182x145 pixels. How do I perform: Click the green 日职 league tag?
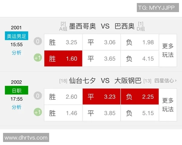coord(17,90)
